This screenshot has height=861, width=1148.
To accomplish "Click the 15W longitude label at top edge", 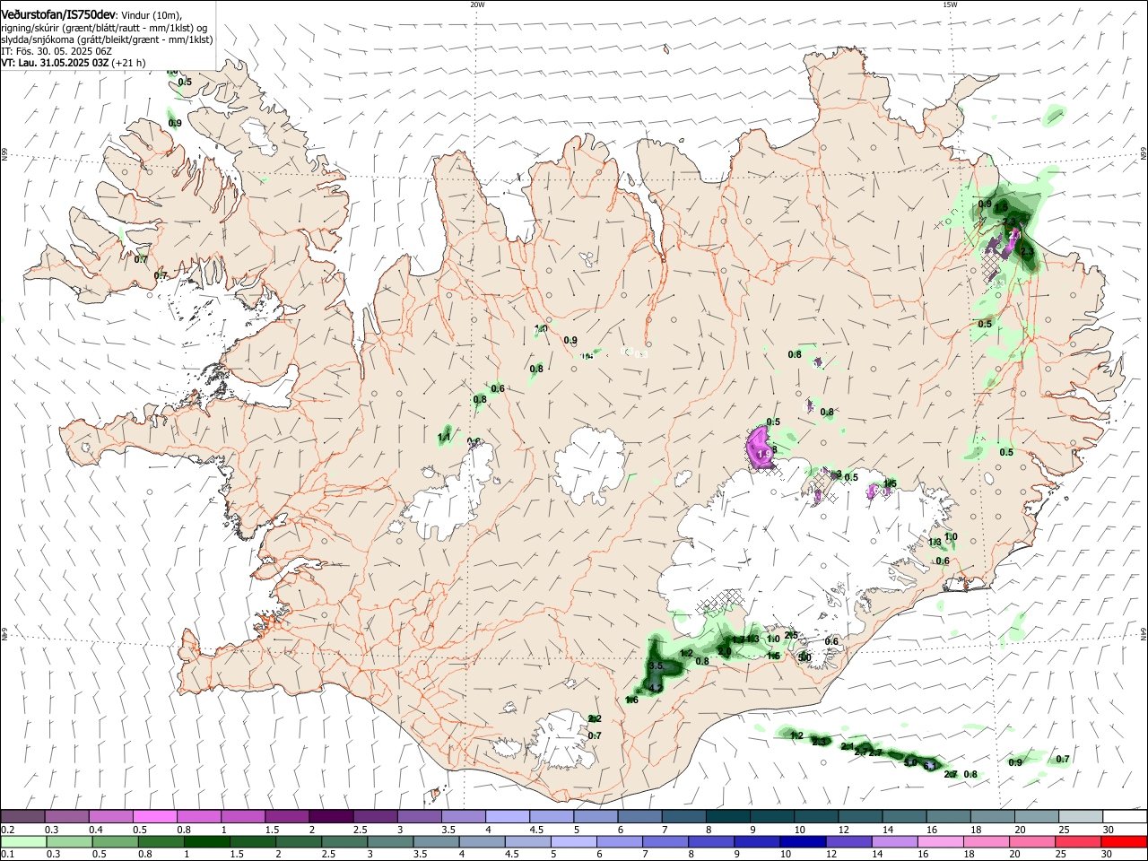I will click(x=950, y=4).
